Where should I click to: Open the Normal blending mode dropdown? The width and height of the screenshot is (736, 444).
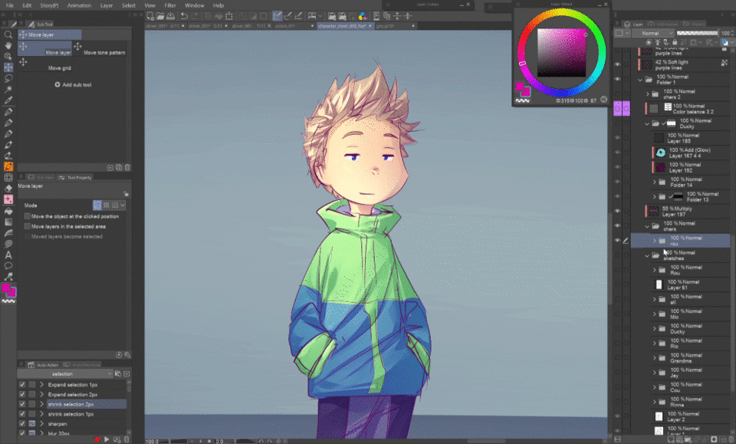[653, 33]
